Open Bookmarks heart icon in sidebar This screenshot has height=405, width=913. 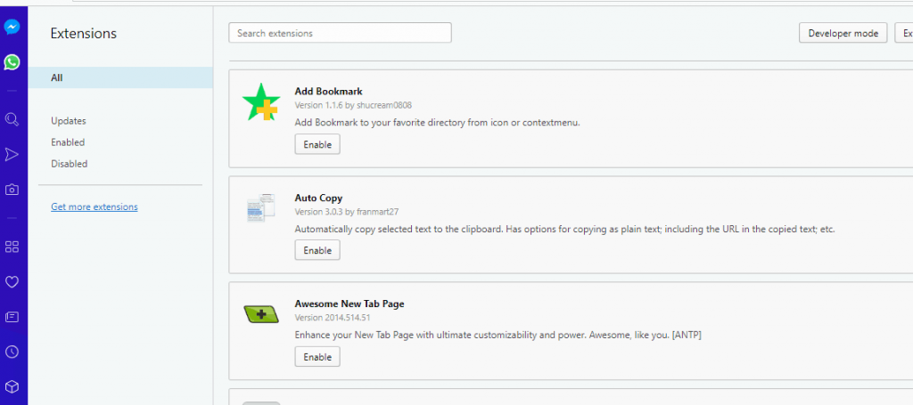pos(12,281)
